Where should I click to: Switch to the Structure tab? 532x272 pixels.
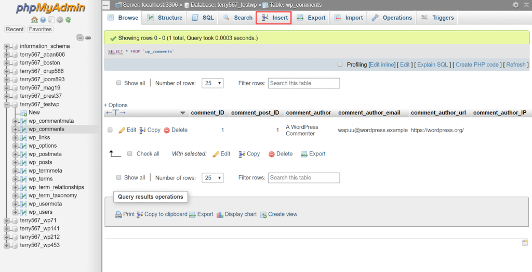pyautogui.click(x=165, y=18)
